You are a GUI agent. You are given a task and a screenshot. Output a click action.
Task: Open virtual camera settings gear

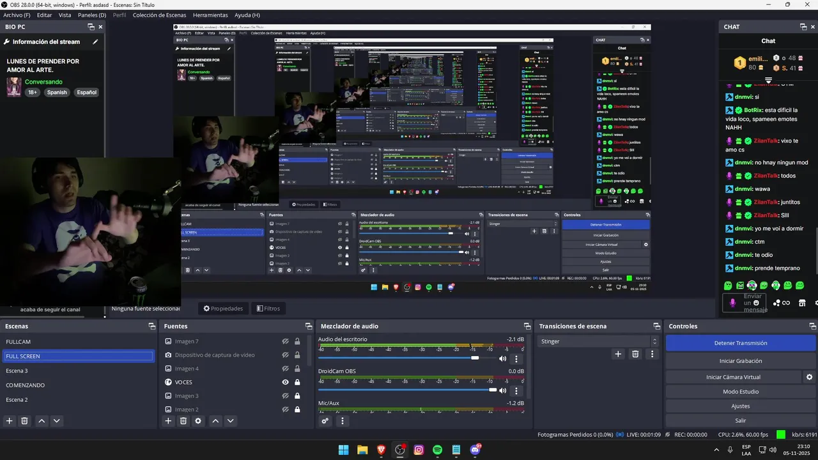(x=809, y=377)
